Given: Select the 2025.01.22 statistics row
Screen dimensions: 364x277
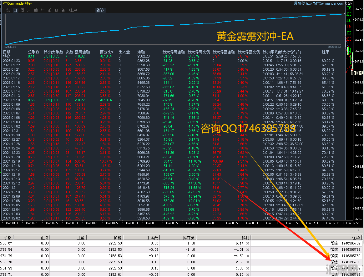Looking at the screenshot, I should 11,65.
